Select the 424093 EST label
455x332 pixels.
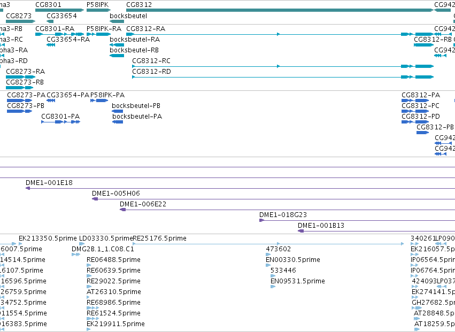[424, 282]
